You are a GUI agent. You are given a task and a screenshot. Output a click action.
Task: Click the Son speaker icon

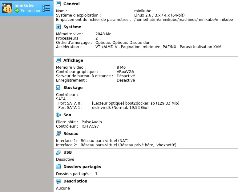[x=58, y=115]
